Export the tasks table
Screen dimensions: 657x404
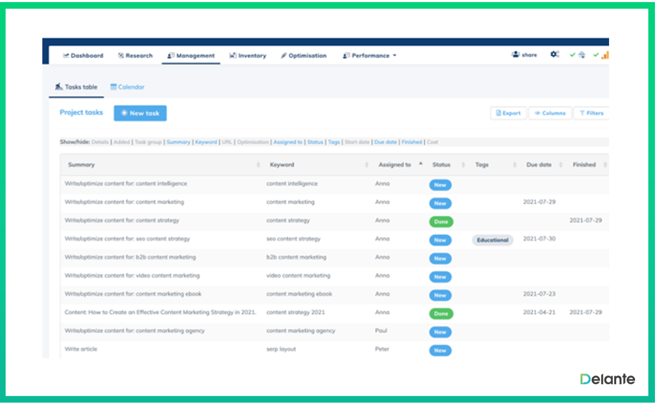pyautogui.click(x=509, y=113)
